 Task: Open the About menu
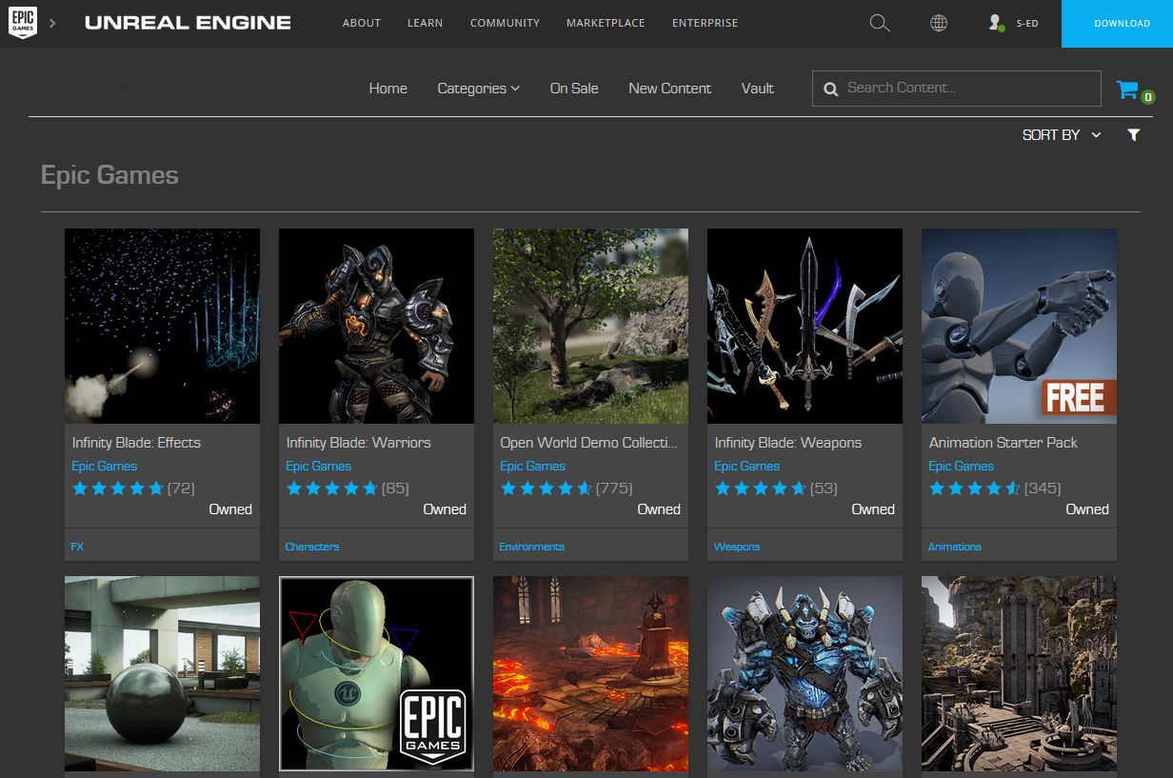(362, 23)
